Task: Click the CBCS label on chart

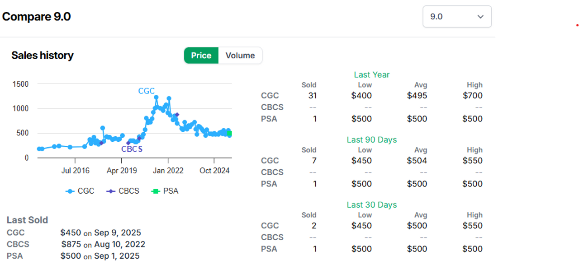Action: click(x=132, y=149)
